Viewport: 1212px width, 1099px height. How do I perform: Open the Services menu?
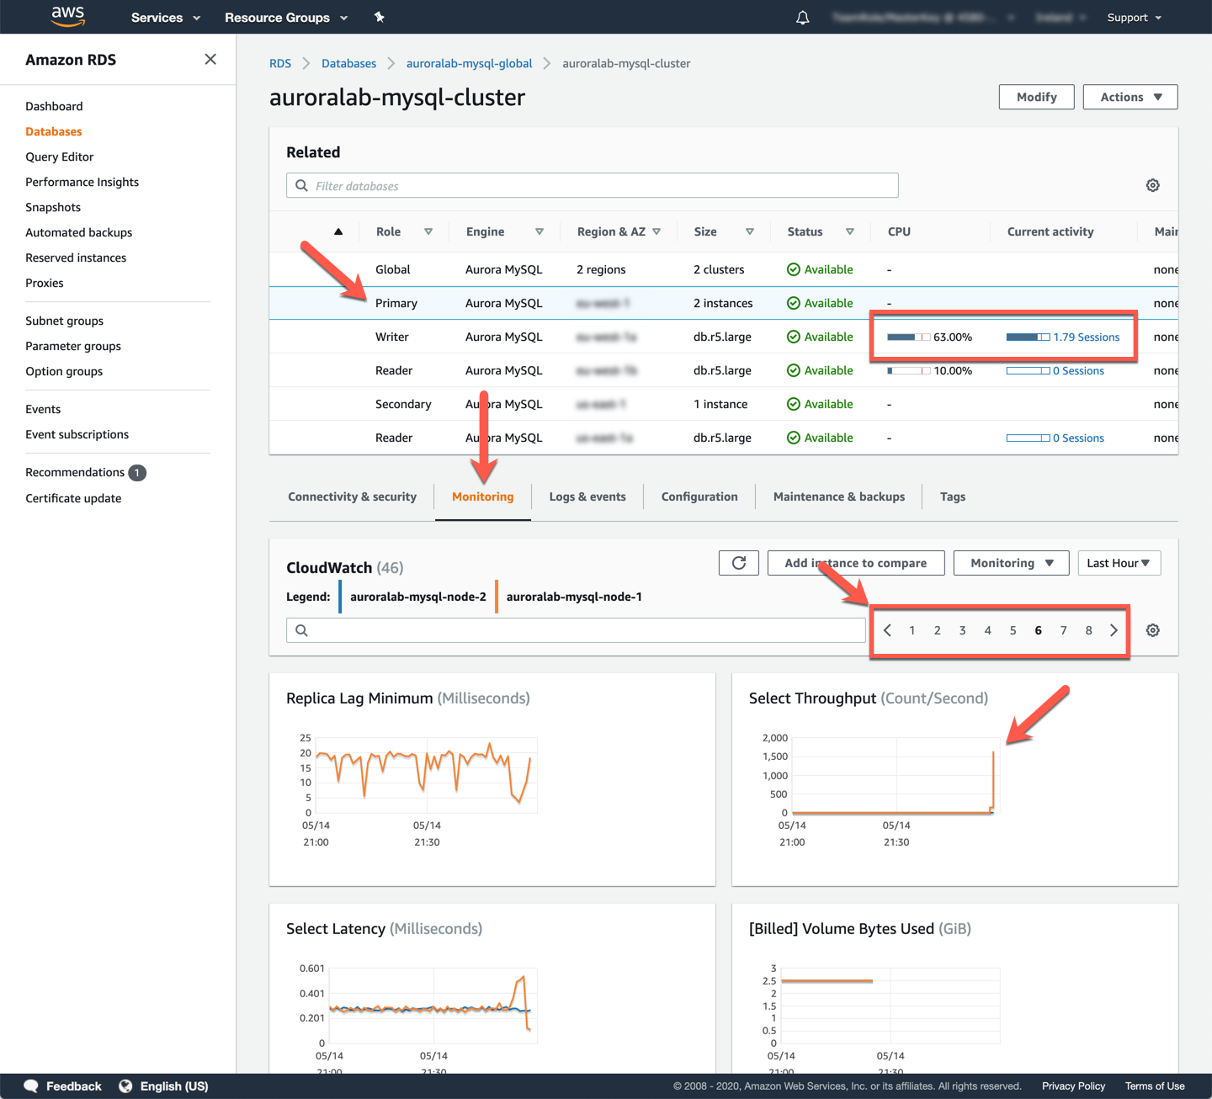[x=166, y=18]
